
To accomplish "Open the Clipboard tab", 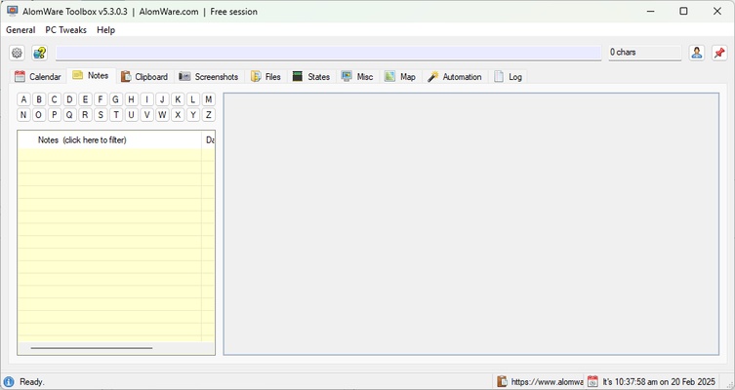I will [x=144, y=77].
